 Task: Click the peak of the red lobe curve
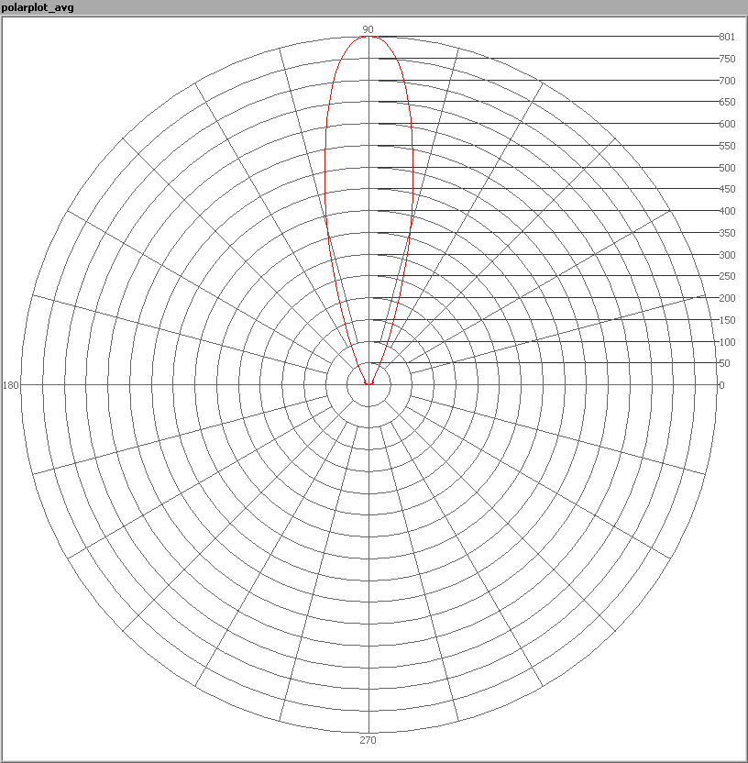click(x=368, y=37)
